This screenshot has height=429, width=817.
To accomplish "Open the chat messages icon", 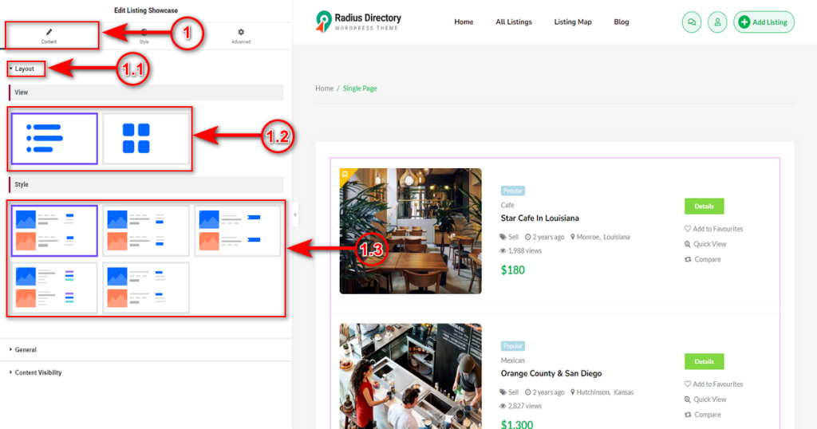I will tap(692, 22).
